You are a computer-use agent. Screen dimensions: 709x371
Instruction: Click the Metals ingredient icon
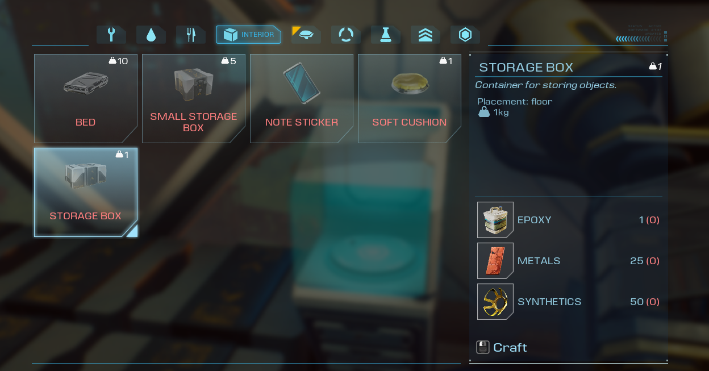click(495, 261)
